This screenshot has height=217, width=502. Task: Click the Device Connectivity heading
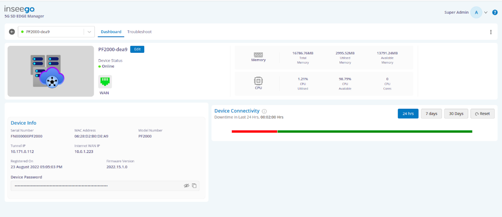pos(237,111)
